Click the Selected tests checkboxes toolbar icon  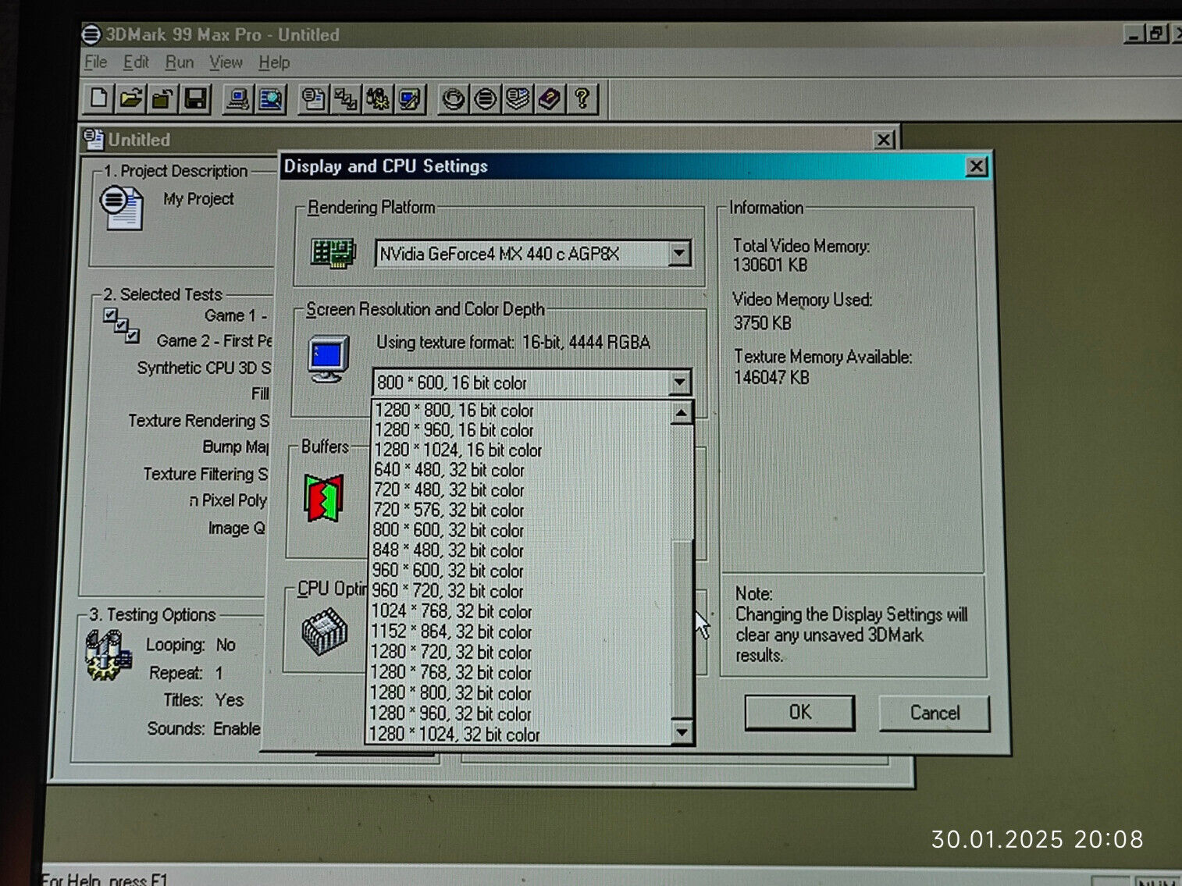(346, 99)
